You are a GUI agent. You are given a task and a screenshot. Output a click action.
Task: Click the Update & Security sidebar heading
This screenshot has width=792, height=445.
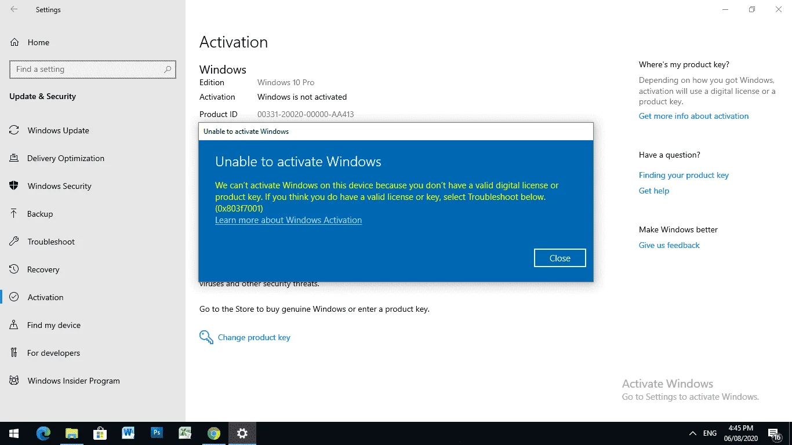42,96
